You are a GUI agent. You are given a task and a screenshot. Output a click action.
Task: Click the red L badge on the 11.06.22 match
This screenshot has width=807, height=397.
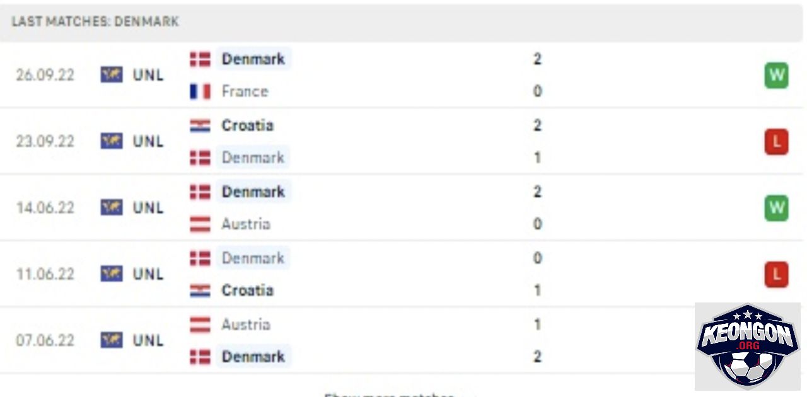tap(776, 275)
